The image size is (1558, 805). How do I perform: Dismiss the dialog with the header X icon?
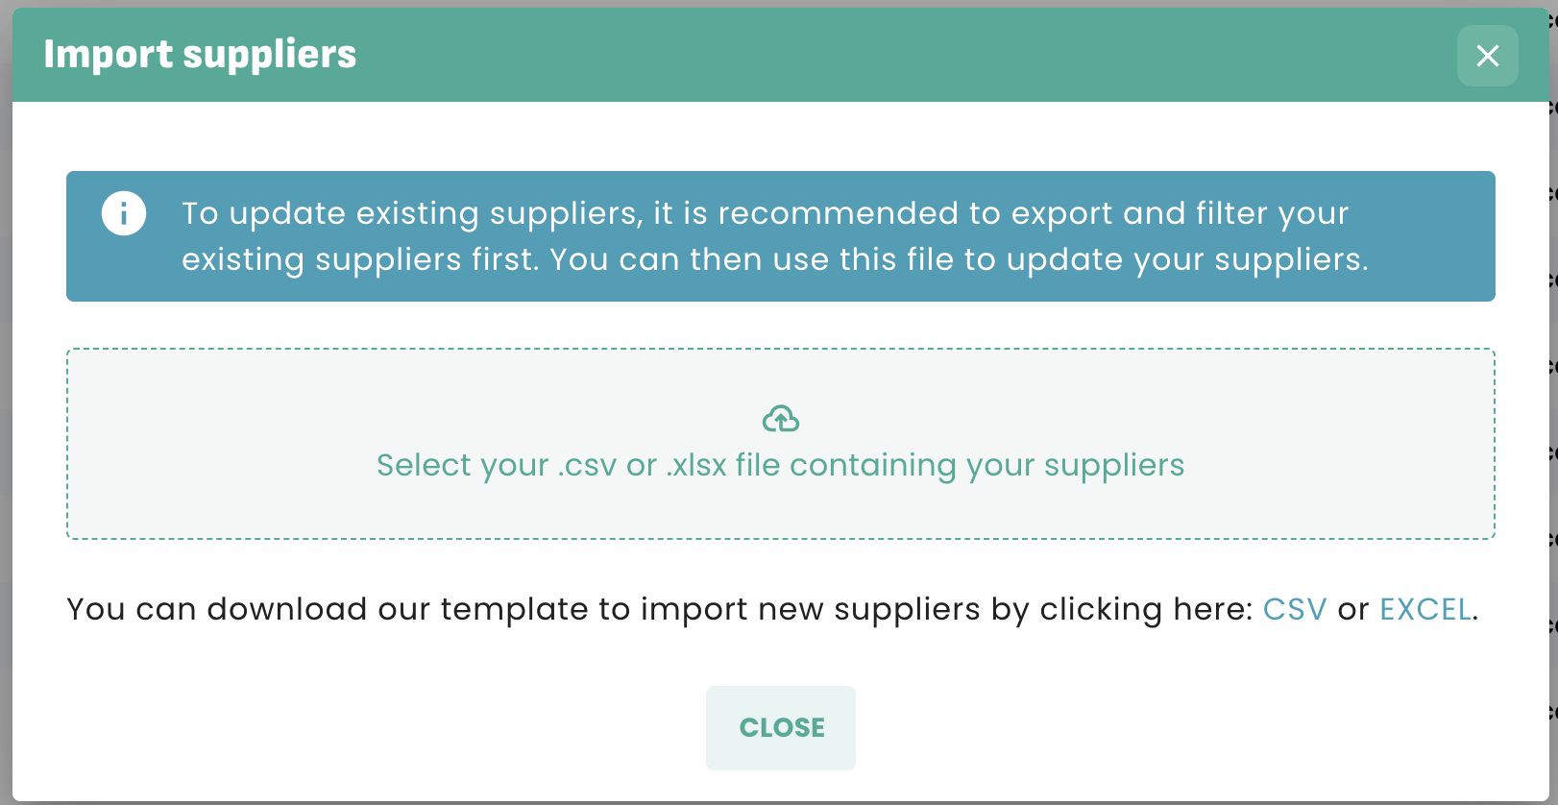click(x=1487, y=56)
